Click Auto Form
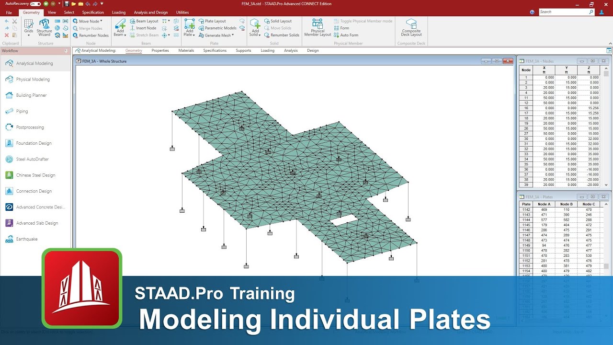This screenshot has width=613, height=345. 346,35
